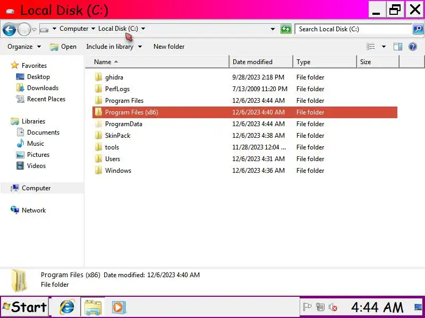Select Local Disk (C:) in address breadcrumb

[118, 29]
